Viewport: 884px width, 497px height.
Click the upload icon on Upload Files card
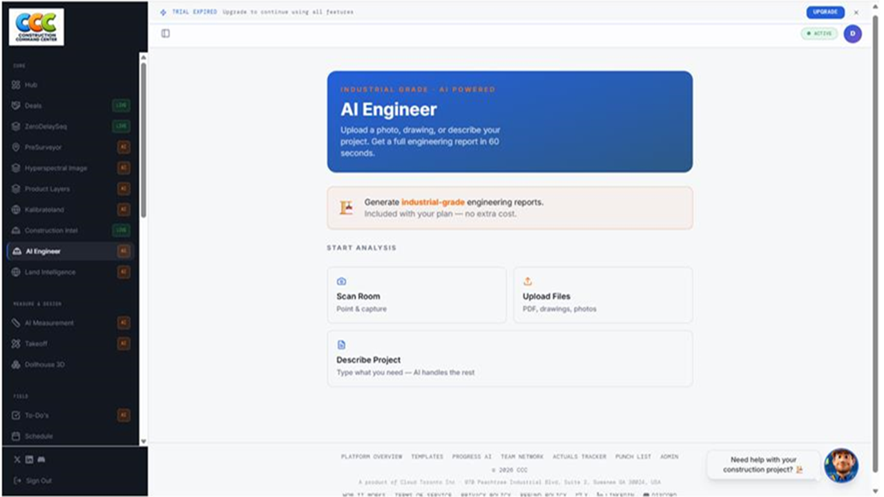tap(528, 282)
